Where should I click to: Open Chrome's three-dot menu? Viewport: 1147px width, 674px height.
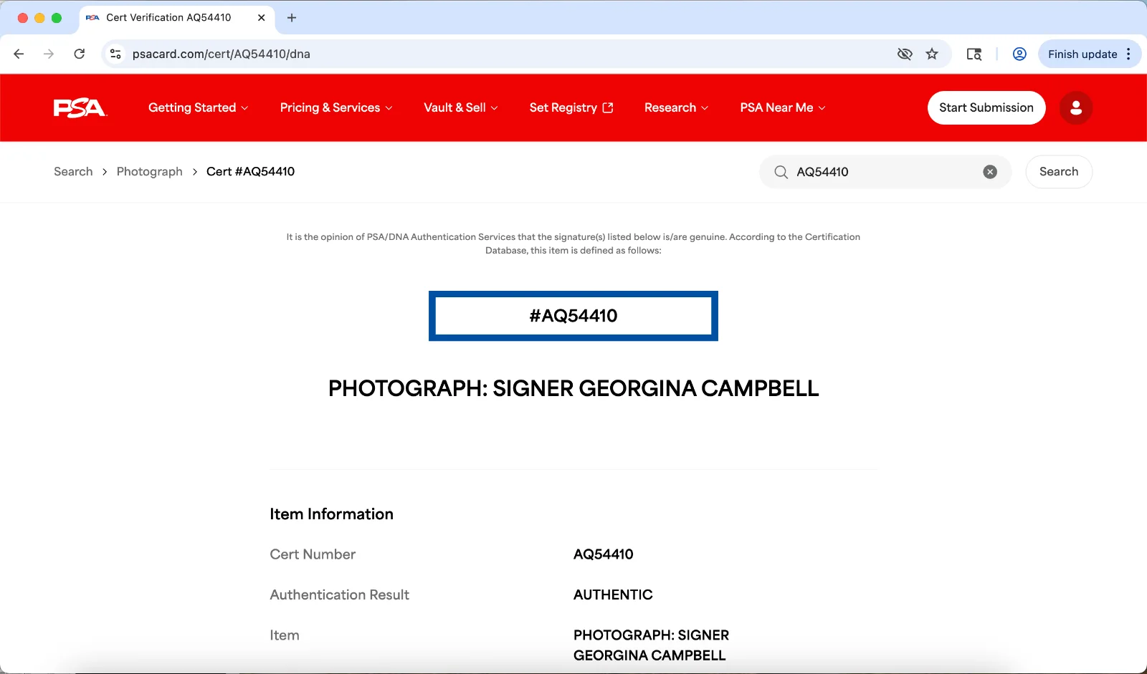pos(1128,54)
